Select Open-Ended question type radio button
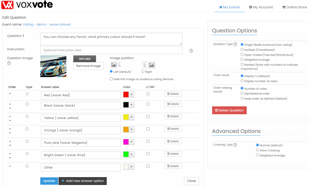 (242, 55)
